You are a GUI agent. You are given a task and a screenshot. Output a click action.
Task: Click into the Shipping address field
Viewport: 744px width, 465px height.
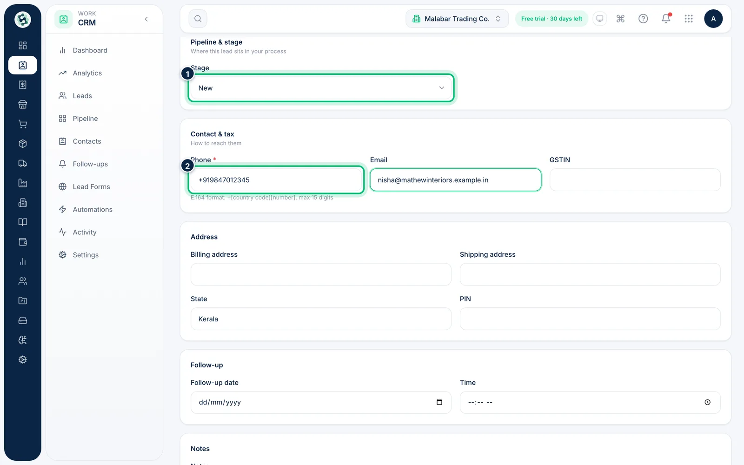tap(590, 274)
